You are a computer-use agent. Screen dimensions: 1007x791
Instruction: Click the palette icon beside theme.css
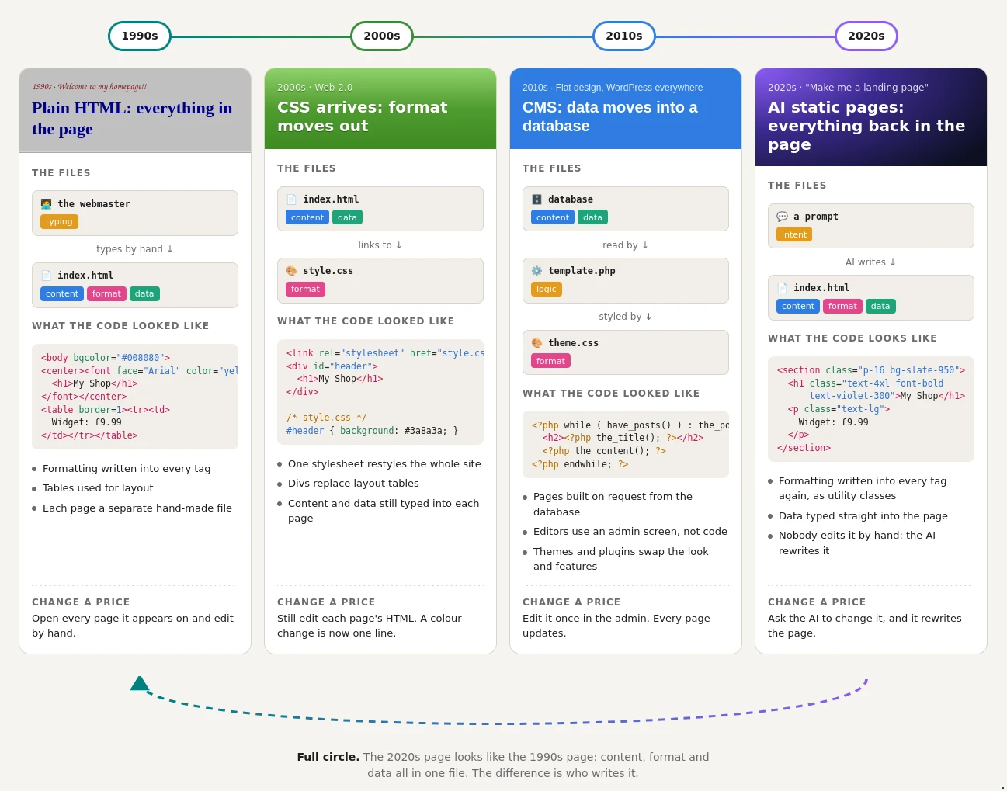click(536, 343)
